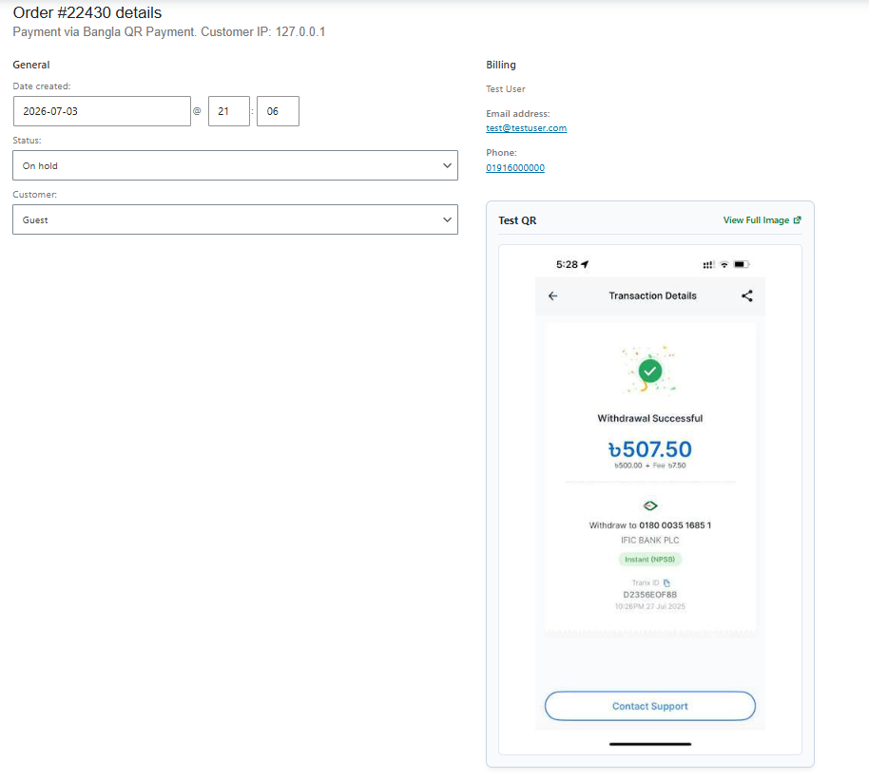Click the 5:28 time in the phone status bar
The image size is (869, 780).
pyautogui.click(x=567, y=264)
